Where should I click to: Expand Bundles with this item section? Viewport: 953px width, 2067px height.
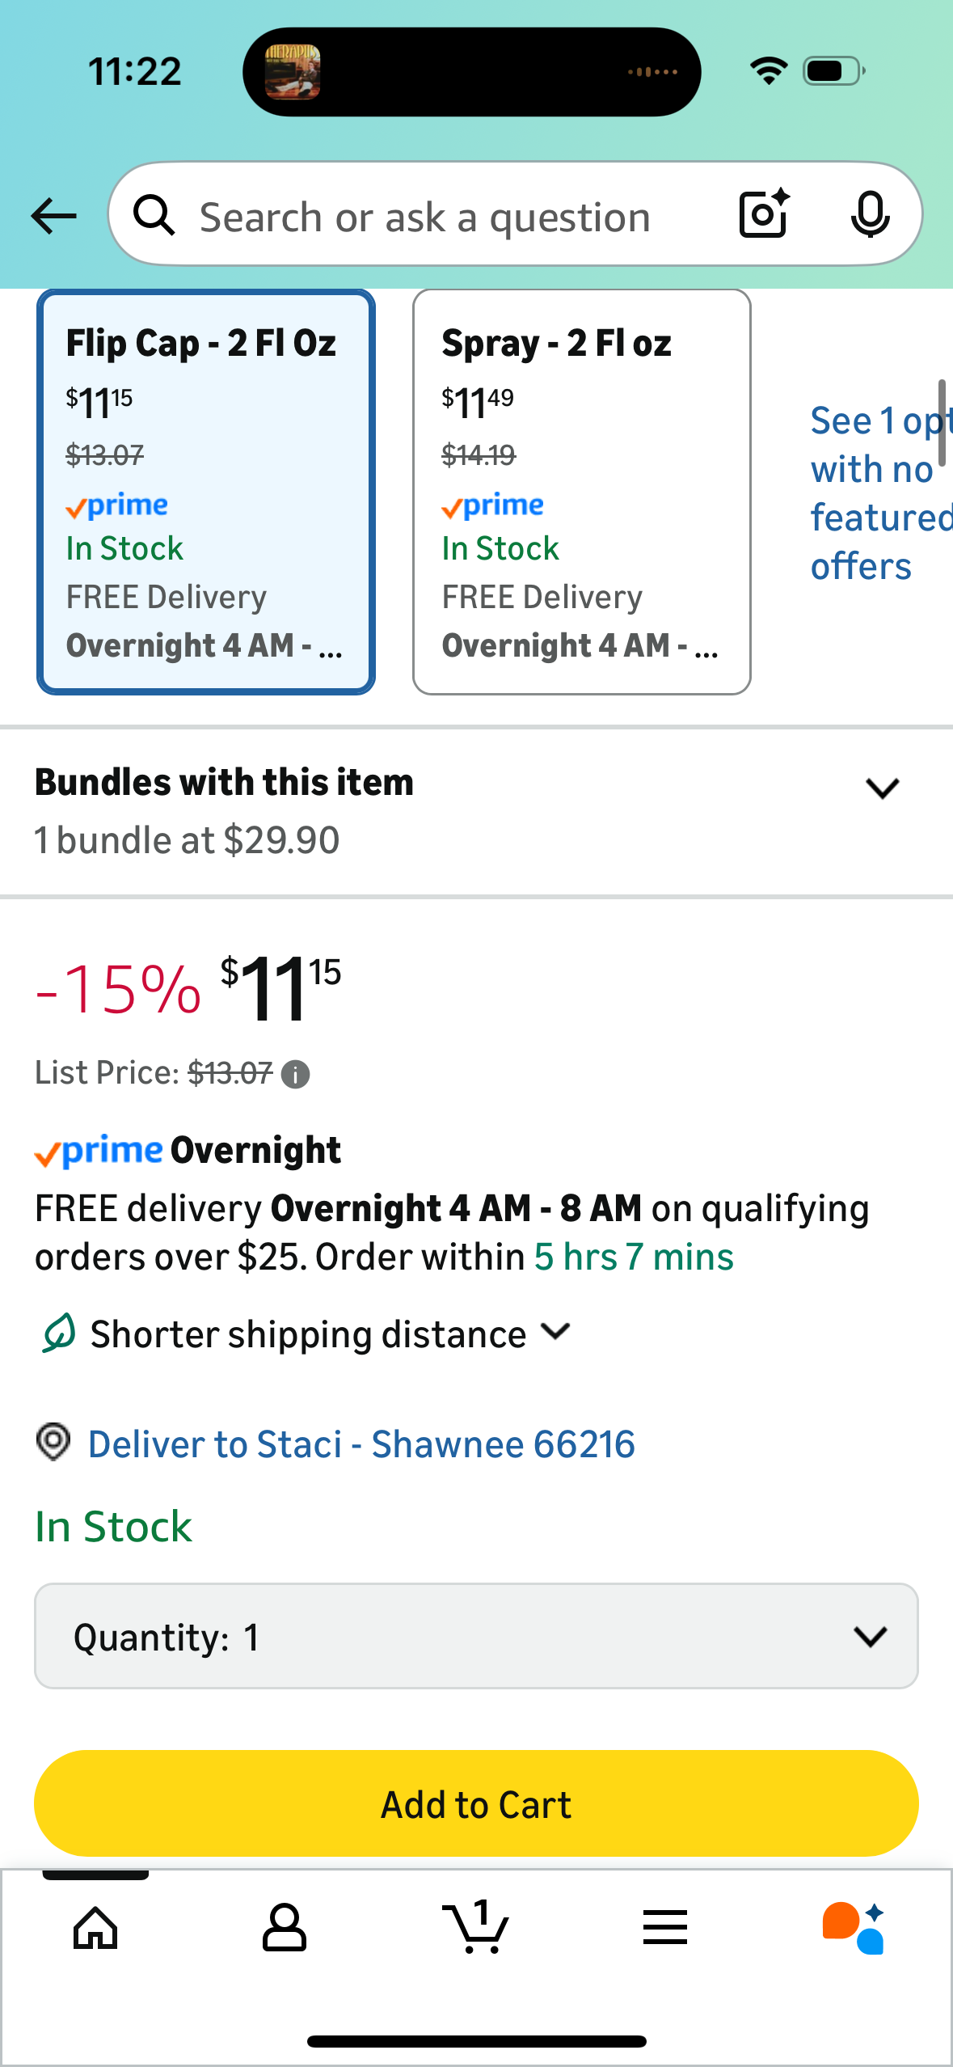[x=882, y=788]
